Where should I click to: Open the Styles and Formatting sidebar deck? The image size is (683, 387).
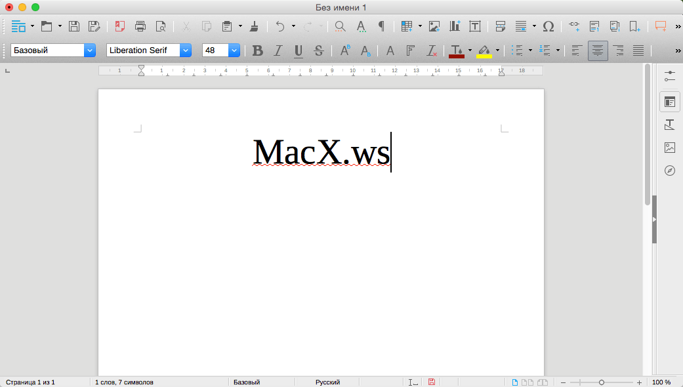(670, 125)
